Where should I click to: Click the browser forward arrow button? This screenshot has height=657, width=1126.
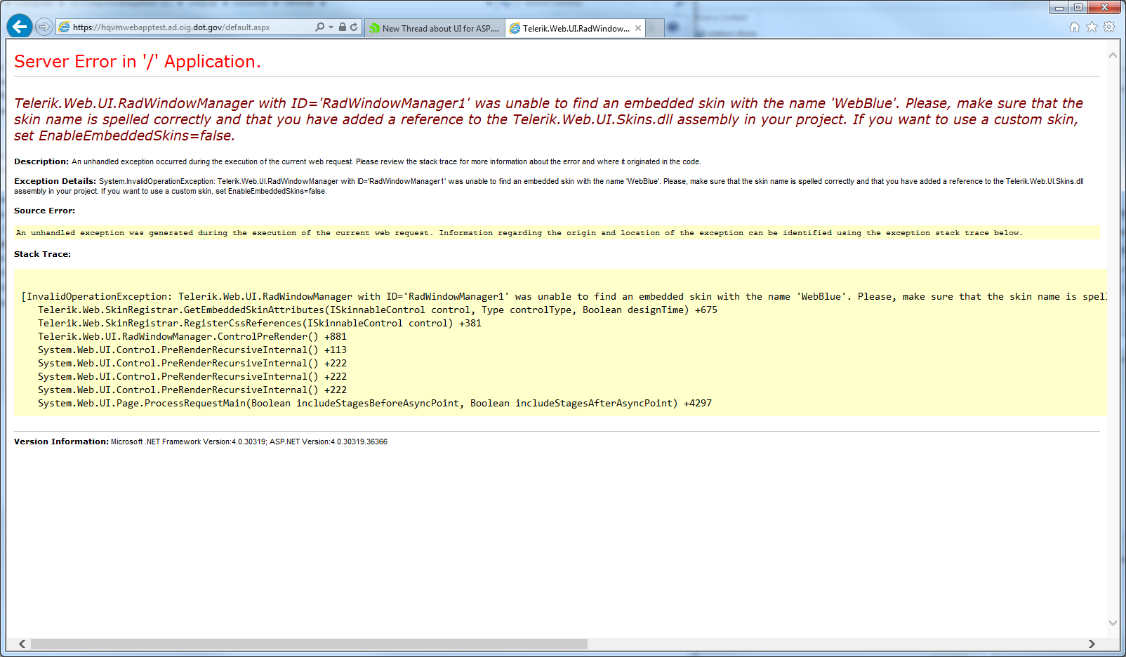(44, 27)
